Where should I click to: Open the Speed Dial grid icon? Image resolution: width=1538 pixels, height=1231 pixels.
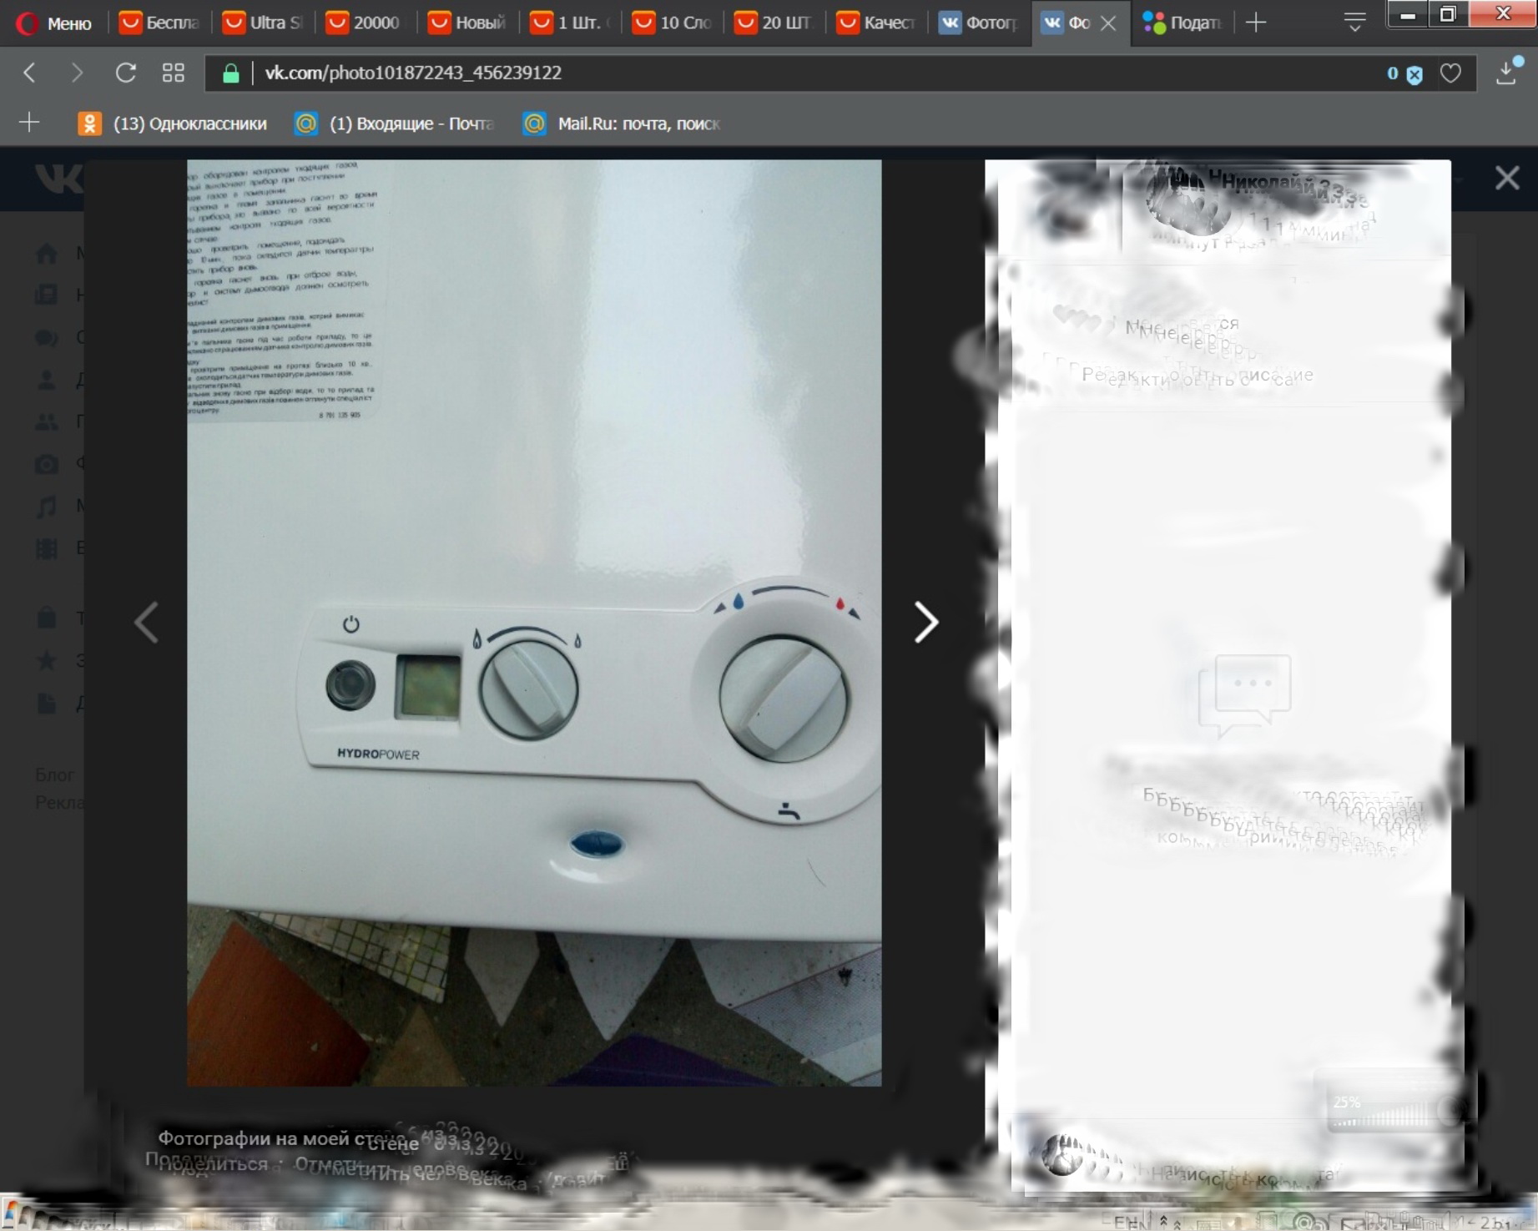[x=173, y=73]
